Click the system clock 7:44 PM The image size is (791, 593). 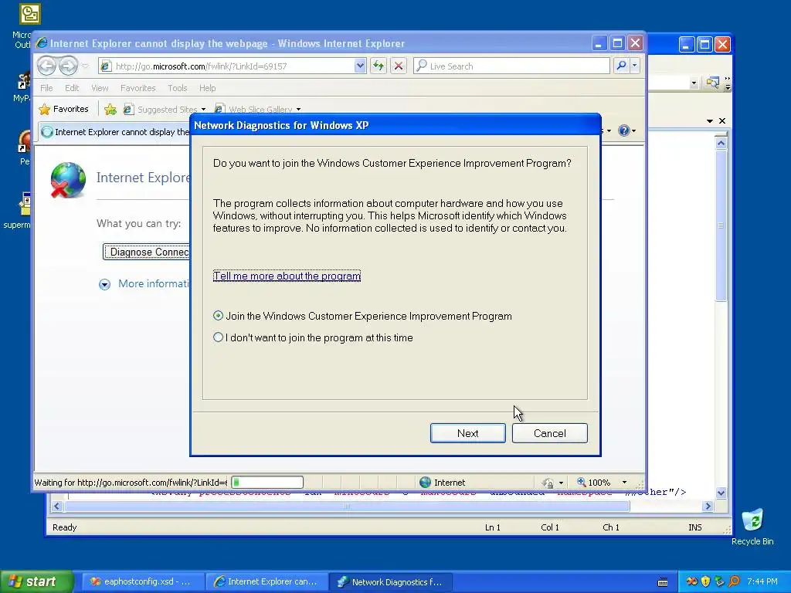coord(762,582)
